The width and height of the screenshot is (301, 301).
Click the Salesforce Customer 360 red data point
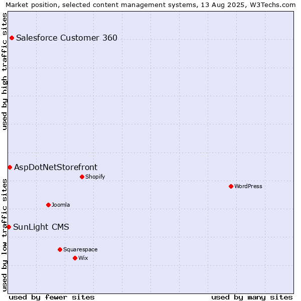(x=12, y=38)
